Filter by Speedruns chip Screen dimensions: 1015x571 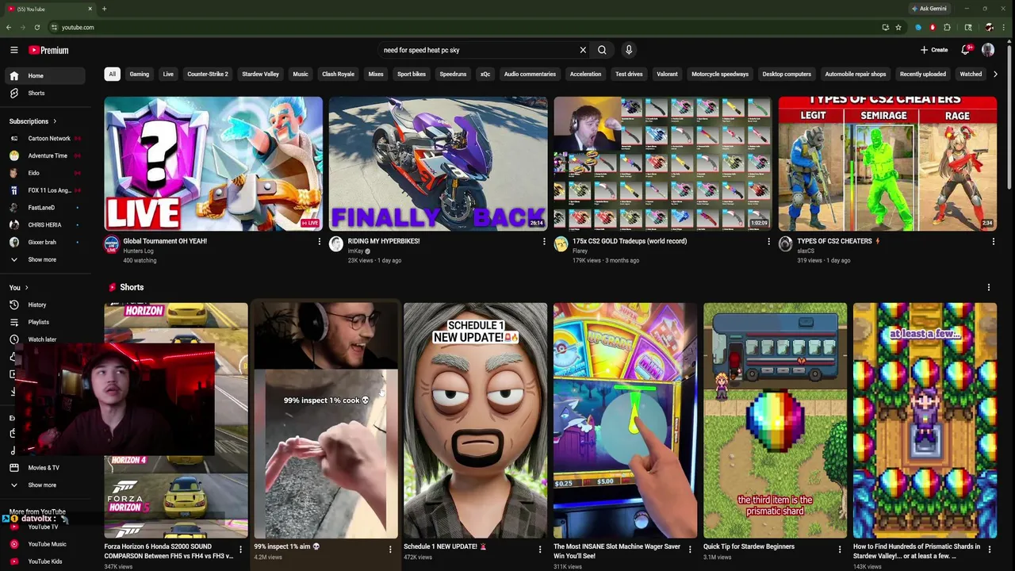453,75
